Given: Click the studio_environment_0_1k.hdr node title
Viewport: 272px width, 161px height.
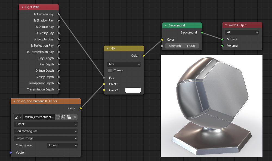Looking at the screenshot, I should click(x=37, y=101).
